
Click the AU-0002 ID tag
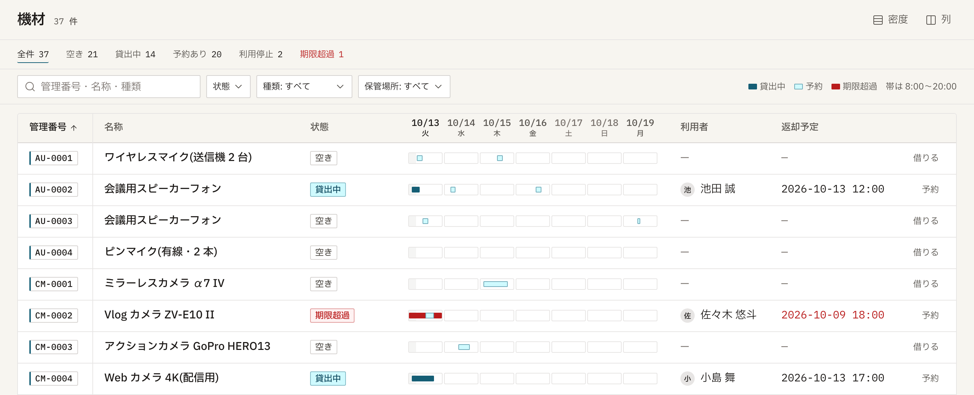[54, 190]
